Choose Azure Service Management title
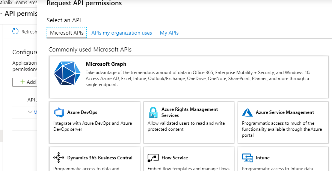Viewport: 332px width, 171px height. (285, 112)
